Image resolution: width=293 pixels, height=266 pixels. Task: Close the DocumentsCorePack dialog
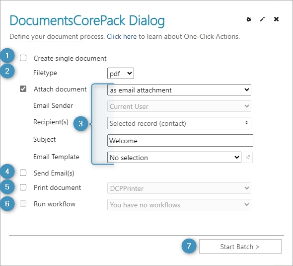tap(277, 19)
